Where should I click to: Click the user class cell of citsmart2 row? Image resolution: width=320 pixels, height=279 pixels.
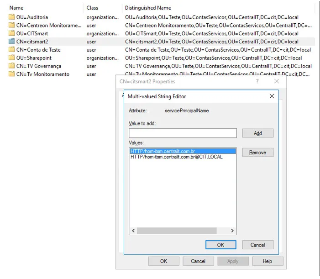coord(91,42)
